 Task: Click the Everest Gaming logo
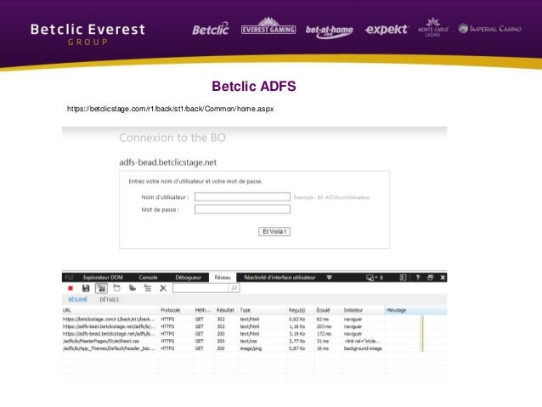pos(268,26)
